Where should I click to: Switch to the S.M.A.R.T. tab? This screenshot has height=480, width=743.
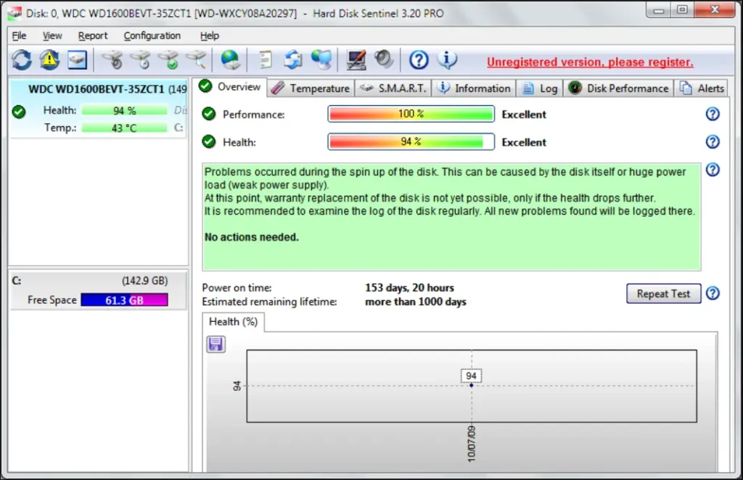(x=393, y=88)
